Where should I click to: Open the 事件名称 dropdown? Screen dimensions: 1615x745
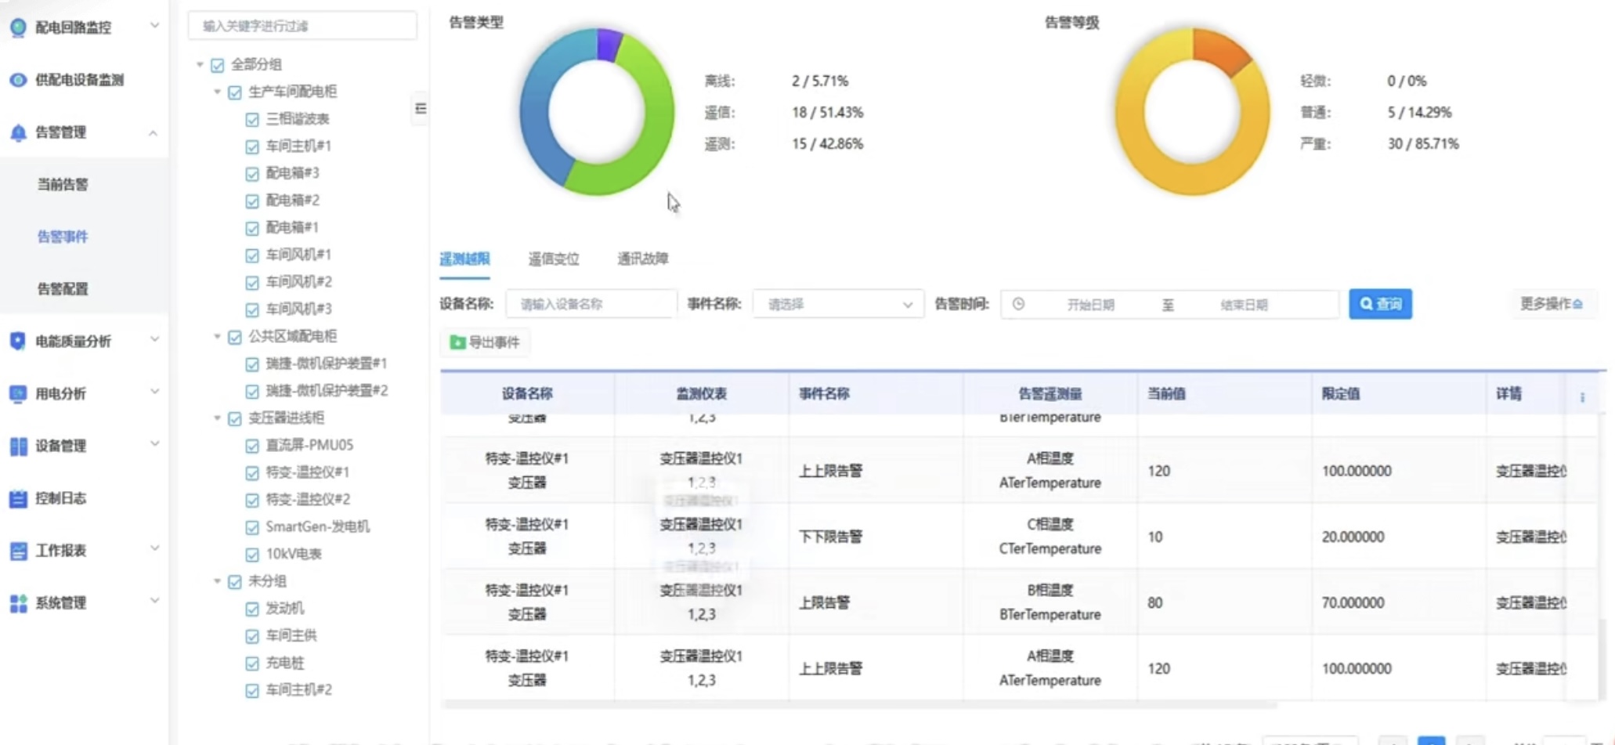coord(836,304)
